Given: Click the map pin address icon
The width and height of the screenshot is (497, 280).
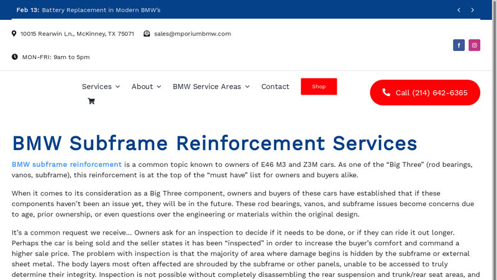Looking at the screenshot, I should click(x=14, y=34).
